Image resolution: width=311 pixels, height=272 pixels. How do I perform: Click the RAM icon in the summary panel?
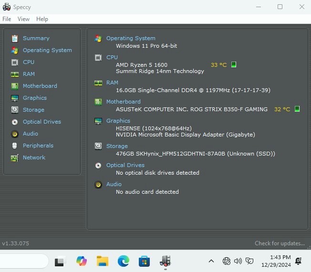(98, 83)
